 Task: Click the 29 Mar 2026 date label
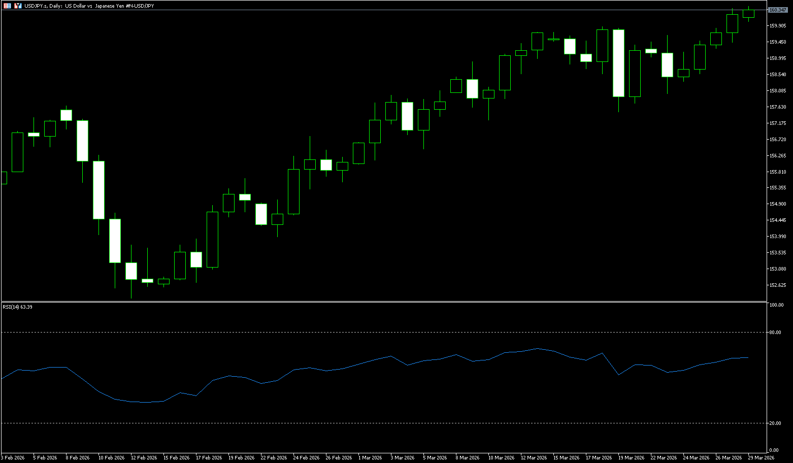pyautogui.click(x=761, y=458)
